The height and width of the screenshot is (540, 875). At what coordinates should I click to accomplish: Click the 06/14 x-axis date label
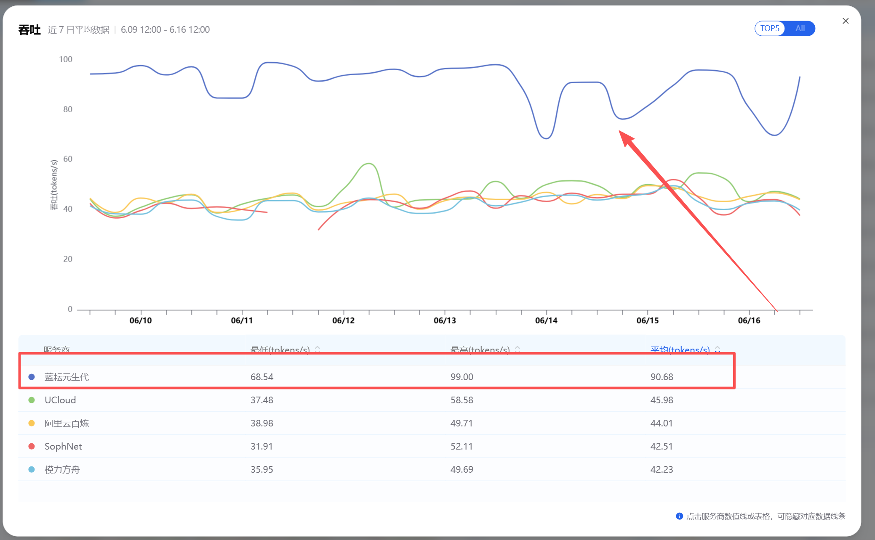[x=547, y=320]
